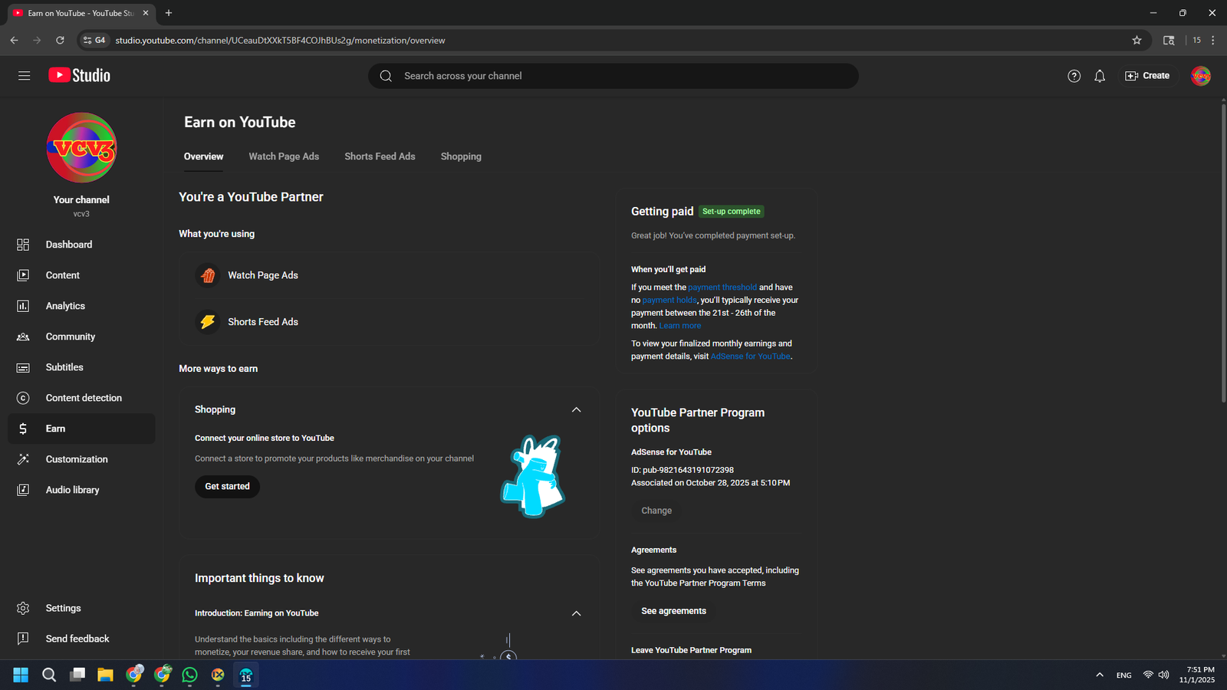The height and width of the screenshot is (690, 1227).
Task: Open the volume speaker icon in the tray
Action: click(1164, 675)
